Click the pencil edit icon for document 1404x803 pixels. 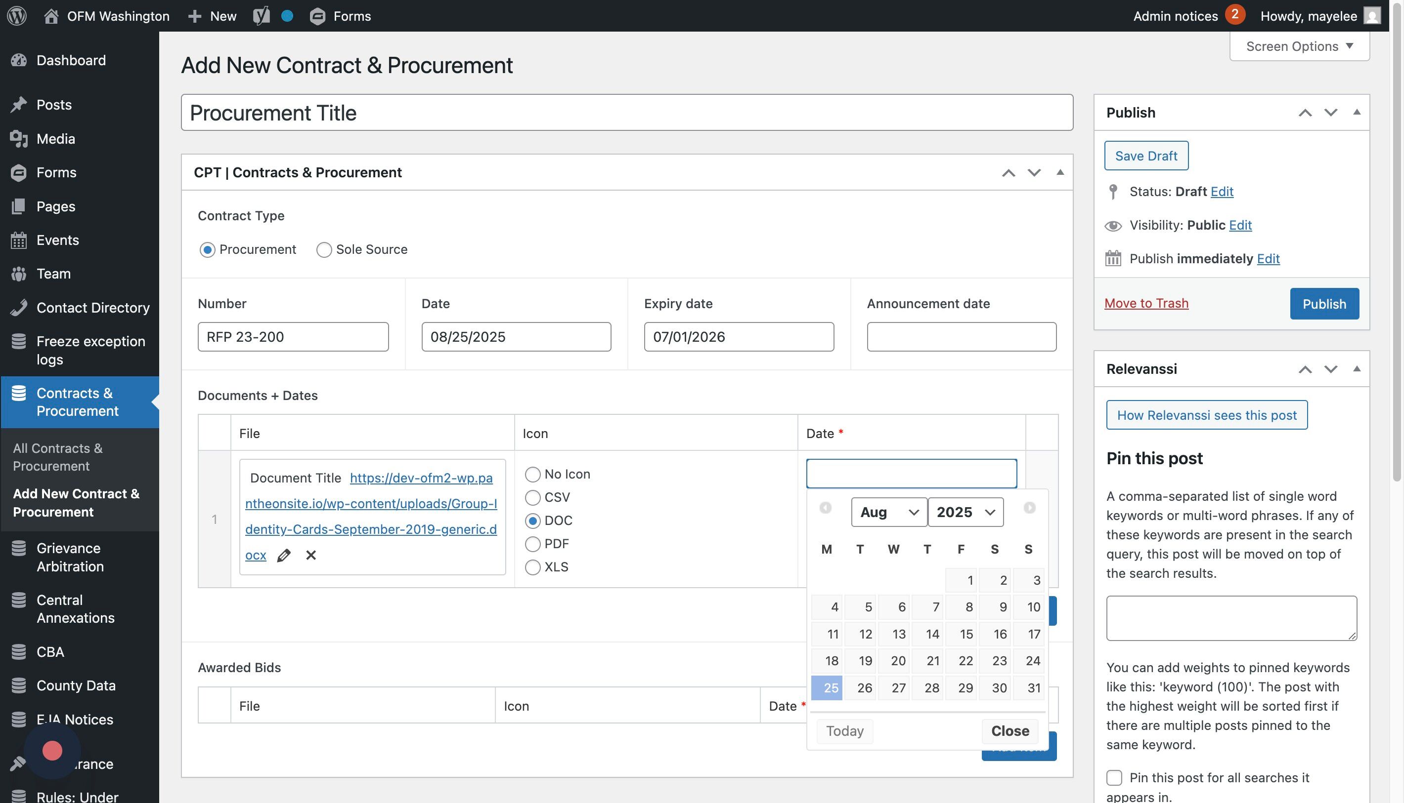[x=284, y=556]
